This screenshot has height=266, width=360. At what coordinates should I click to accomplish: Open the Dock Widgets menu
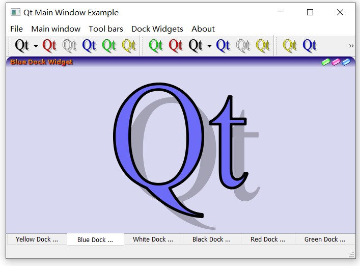(157, 29)
